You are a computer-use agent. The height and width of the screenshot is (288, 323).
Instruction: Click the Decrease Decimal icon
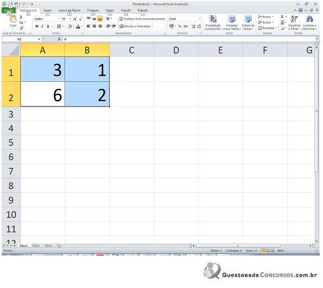point(199,26)
